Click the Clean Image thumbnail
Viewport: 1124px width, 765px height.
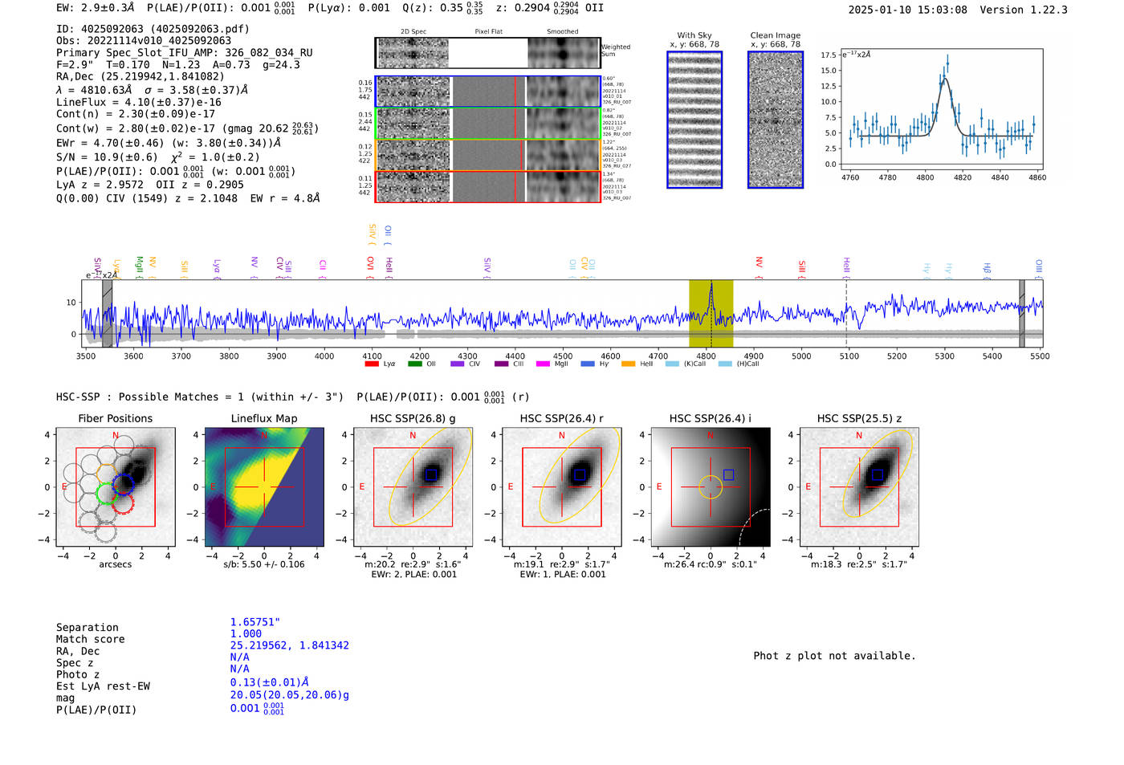point(776,120)
